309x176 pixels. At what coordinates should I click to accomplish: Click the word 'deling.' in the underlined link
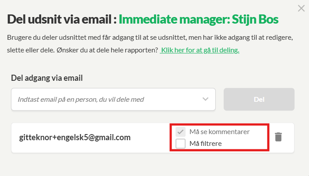[x=228, y=50]
